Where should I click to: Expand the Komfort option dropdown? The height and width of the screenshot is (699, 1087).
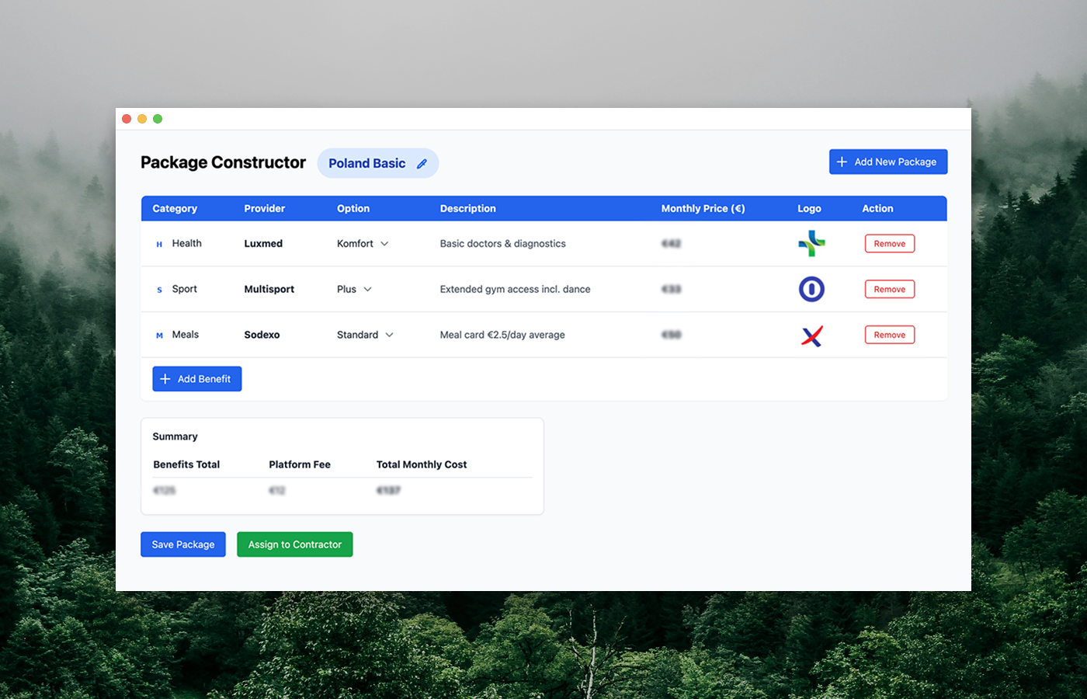pos(363,244)
